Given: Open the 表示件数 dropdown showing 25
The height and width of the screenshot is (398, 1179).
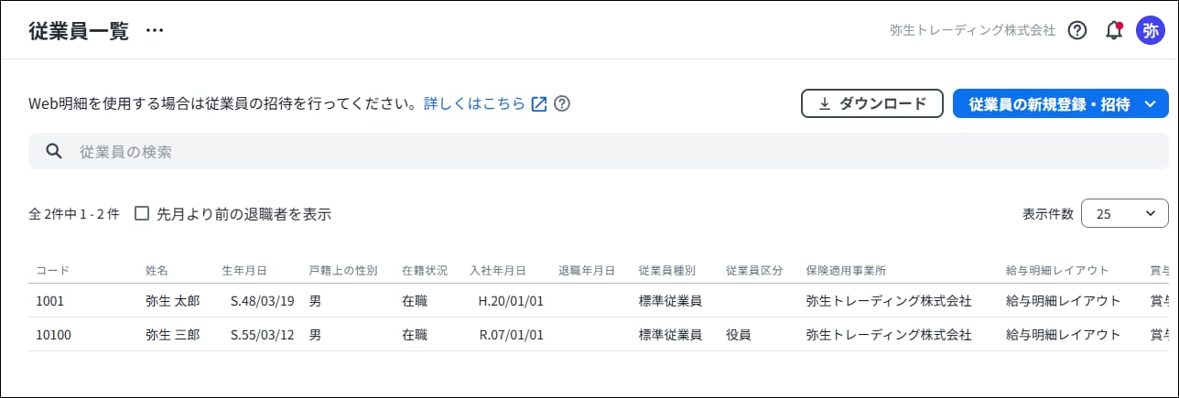Looking at the screenshot, I should point(1124,213).
